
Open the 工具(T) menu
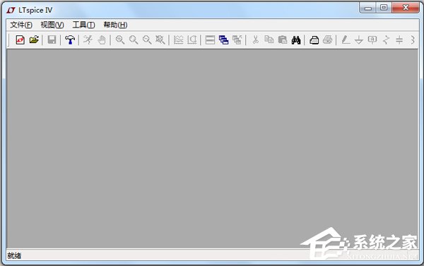tap(83, 25)
